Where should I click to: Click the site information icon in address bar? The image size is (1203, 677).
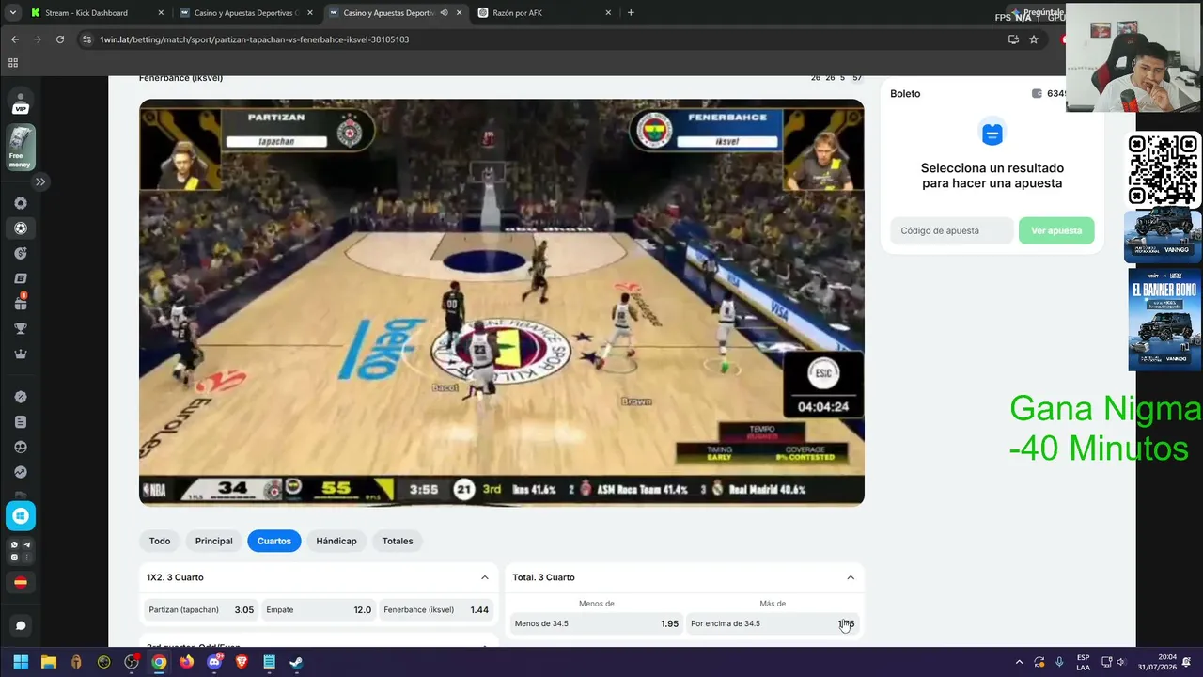click(87, 39)
